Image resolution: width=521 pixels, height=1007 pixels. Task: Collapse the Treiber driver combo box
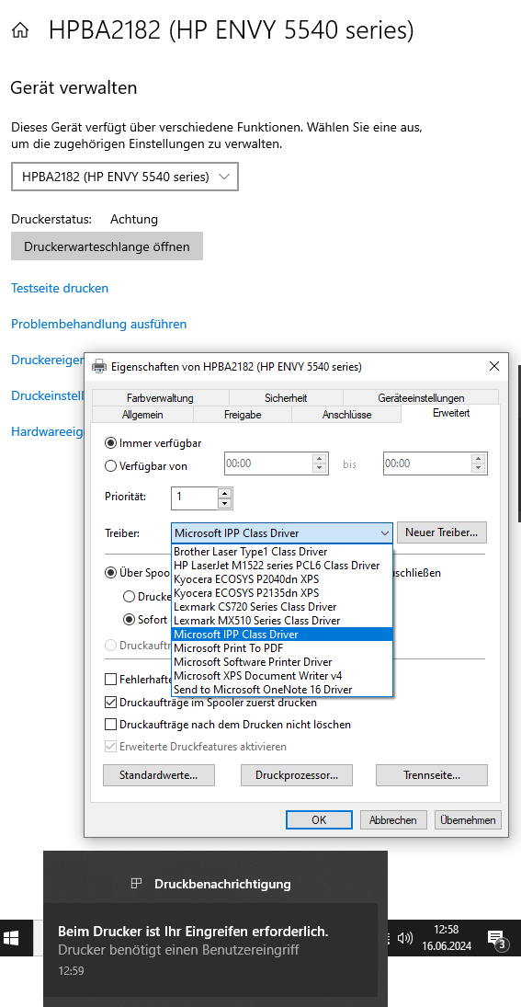(384, 532)
